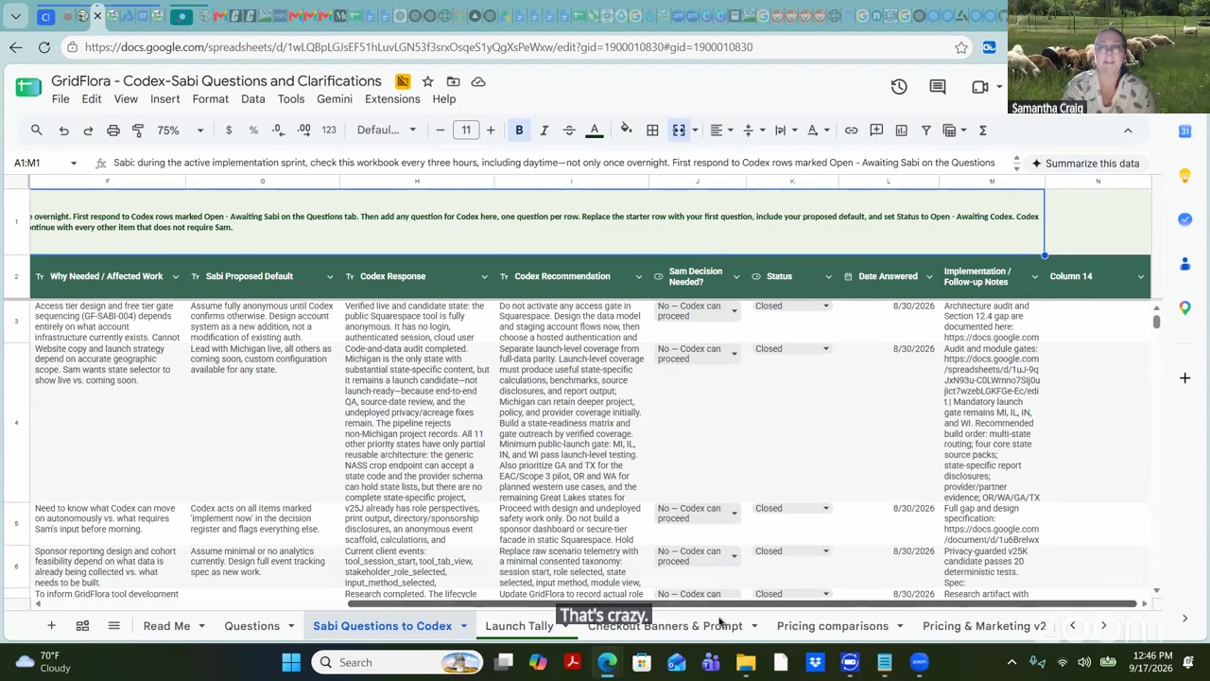The width and height of the screenshot is (1210, 681).
Task: Toggle italic formatting
Action: (544, 131)
